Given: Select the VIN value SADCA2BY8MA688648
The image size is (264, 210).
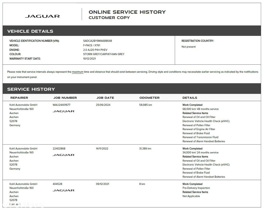Looking at the screenshot, I should tap(97, 41).
